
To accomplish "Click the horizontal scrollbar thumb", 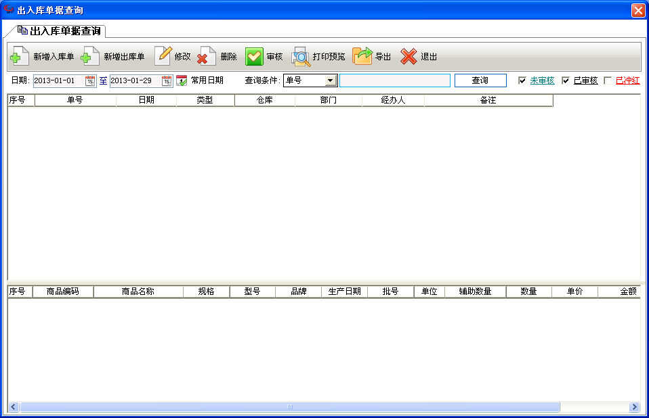I will (x=290, y=407).
